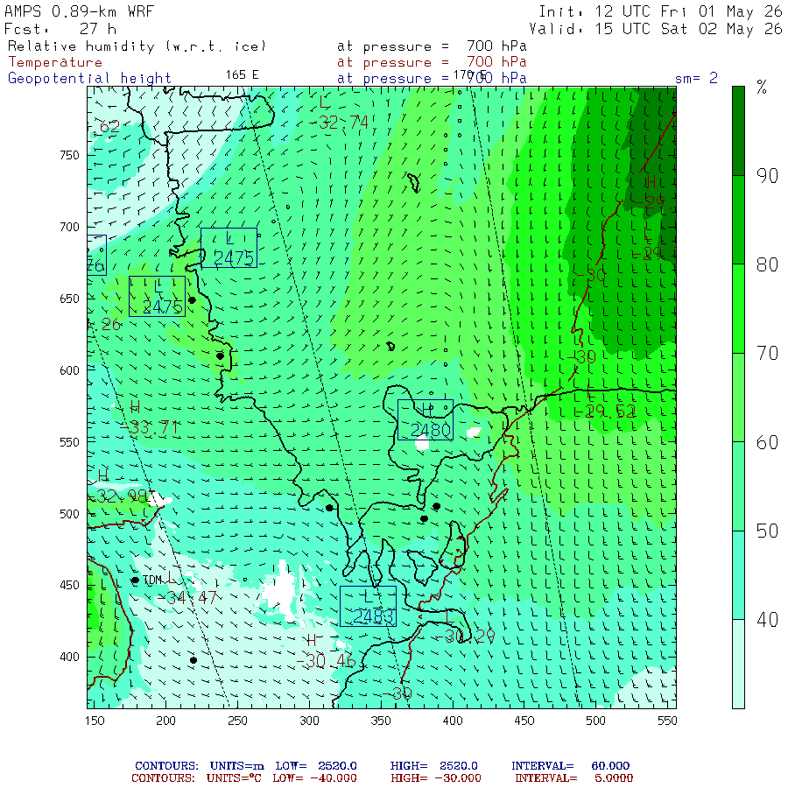Click the 700 y-axis tick label
788x788 pixels.
[69, 227]
